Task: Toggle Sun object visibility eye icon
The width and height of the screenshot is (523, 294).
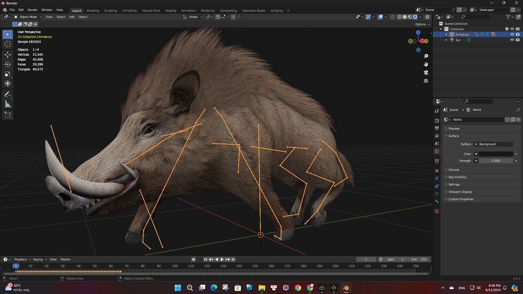Action: point(512,40)
